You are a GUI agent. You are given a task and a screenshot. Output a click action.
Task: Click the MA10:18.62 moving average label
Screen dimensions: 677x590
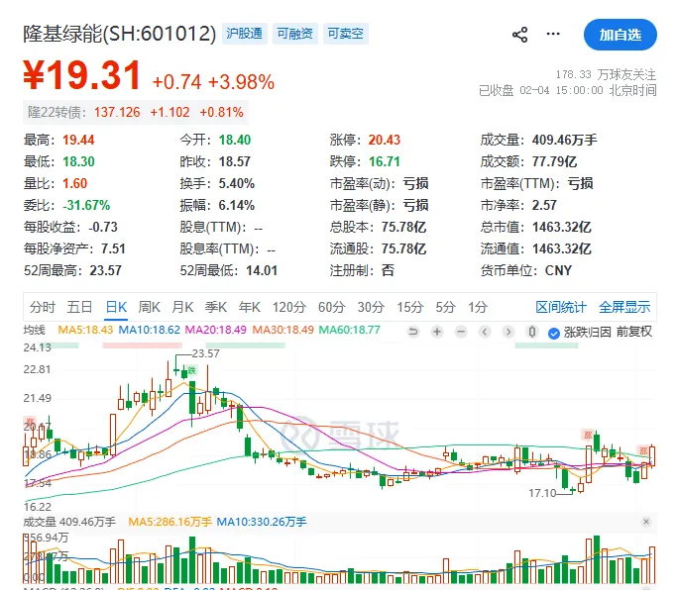click(149, 330)
